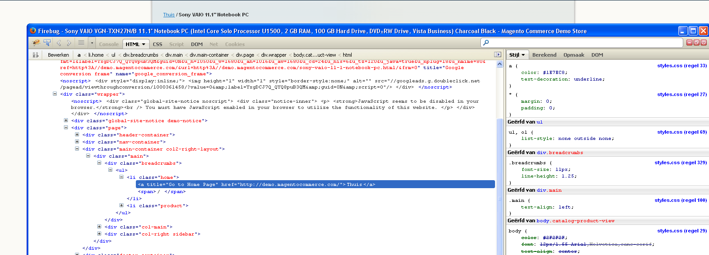Detach Firebug with red window icon
This screenshot has width=709, height=255.
697,42
